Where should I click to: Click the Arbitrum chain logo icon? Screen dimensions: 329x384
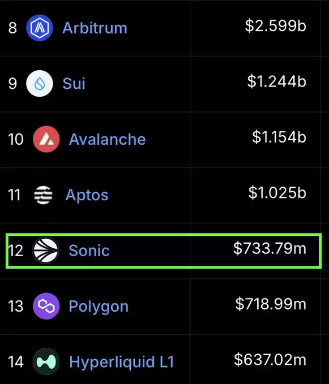pos(40,28)
